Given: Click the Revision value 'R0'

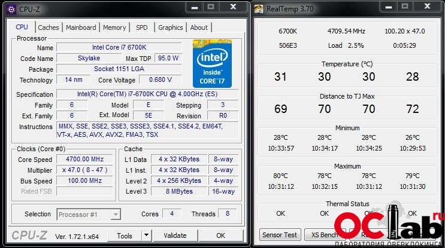Looking at the screenshot, I should [x=223, y=115].
